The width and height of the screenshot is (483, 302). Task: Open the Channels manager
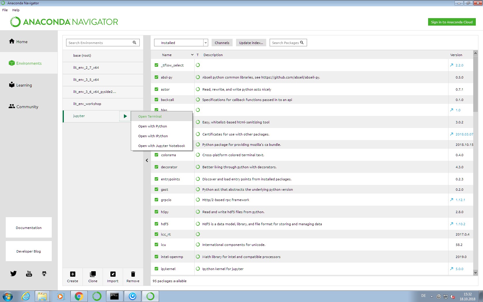222,43
